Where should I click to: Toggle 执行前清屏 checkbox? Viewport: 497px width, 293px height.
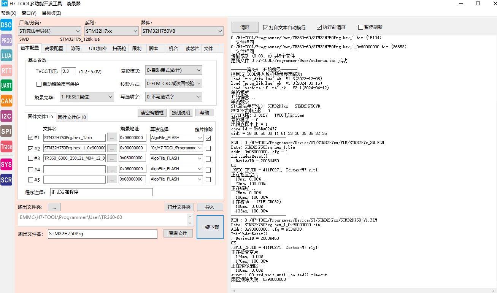319,27
